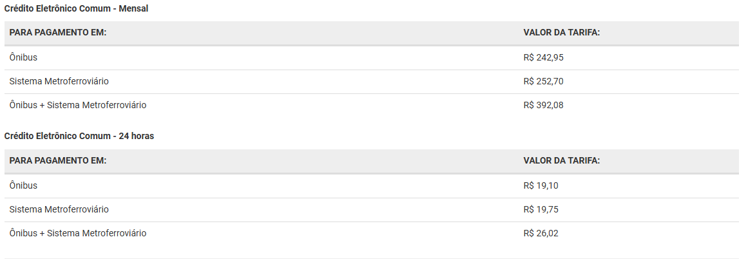Screen dimensions: 748x264
Task: Select 'Ônibus + Sistema Metroferroviário' in Mensal table
Action: (78, 106)
